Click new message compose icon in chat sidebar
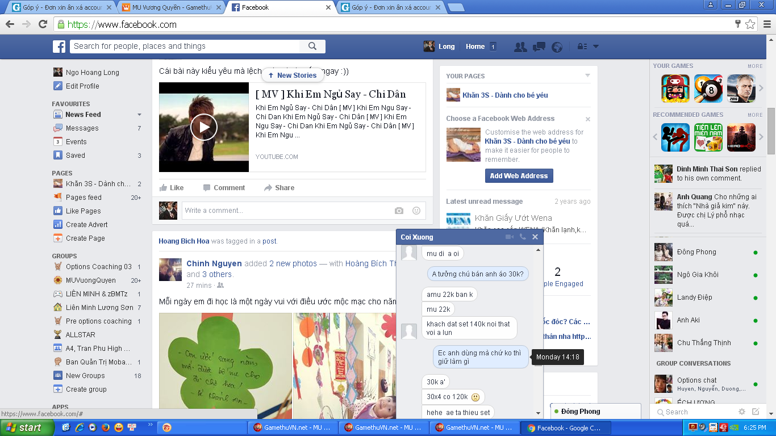Viewport: 776px width, 436px height. click(756, 412)
